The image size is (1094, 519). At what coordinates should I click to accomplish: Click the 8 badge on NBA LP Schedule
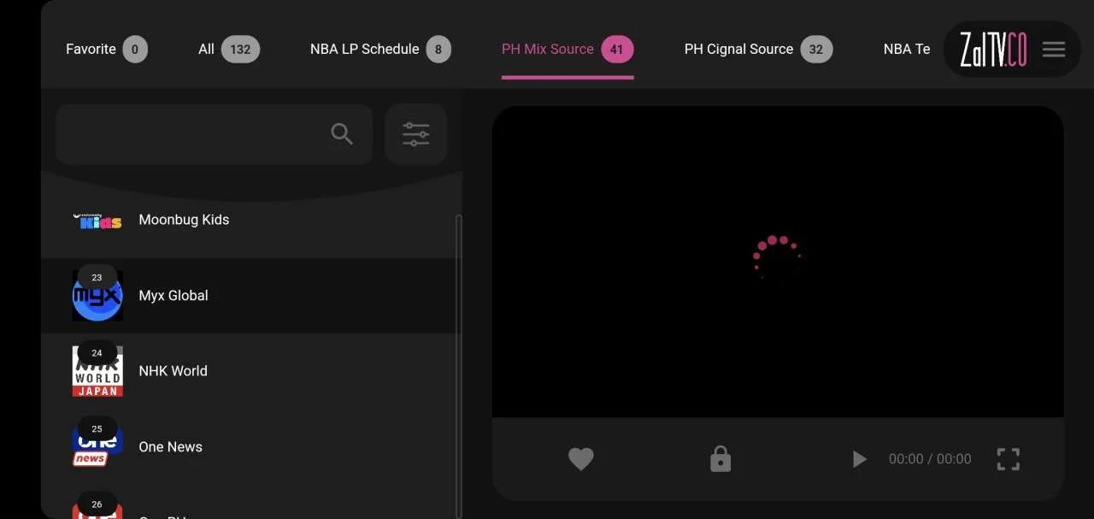[x=438, y=49]
